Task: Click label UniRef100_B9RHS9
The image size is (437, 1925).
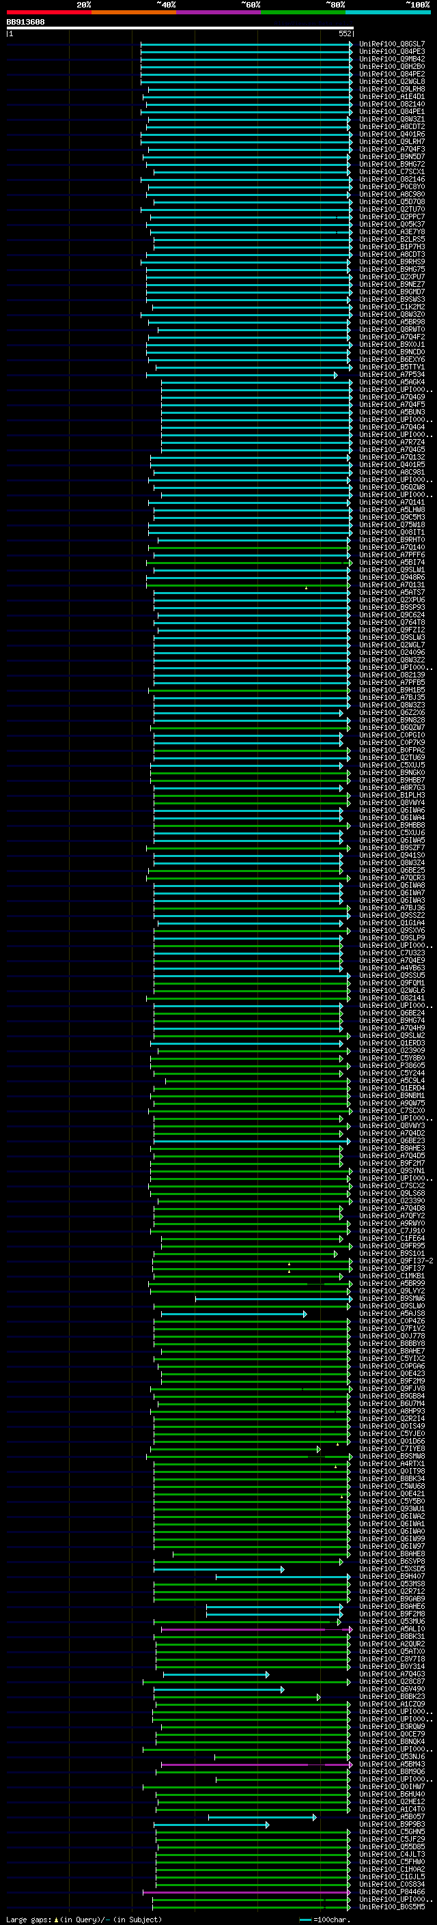Action: (392, 262)
